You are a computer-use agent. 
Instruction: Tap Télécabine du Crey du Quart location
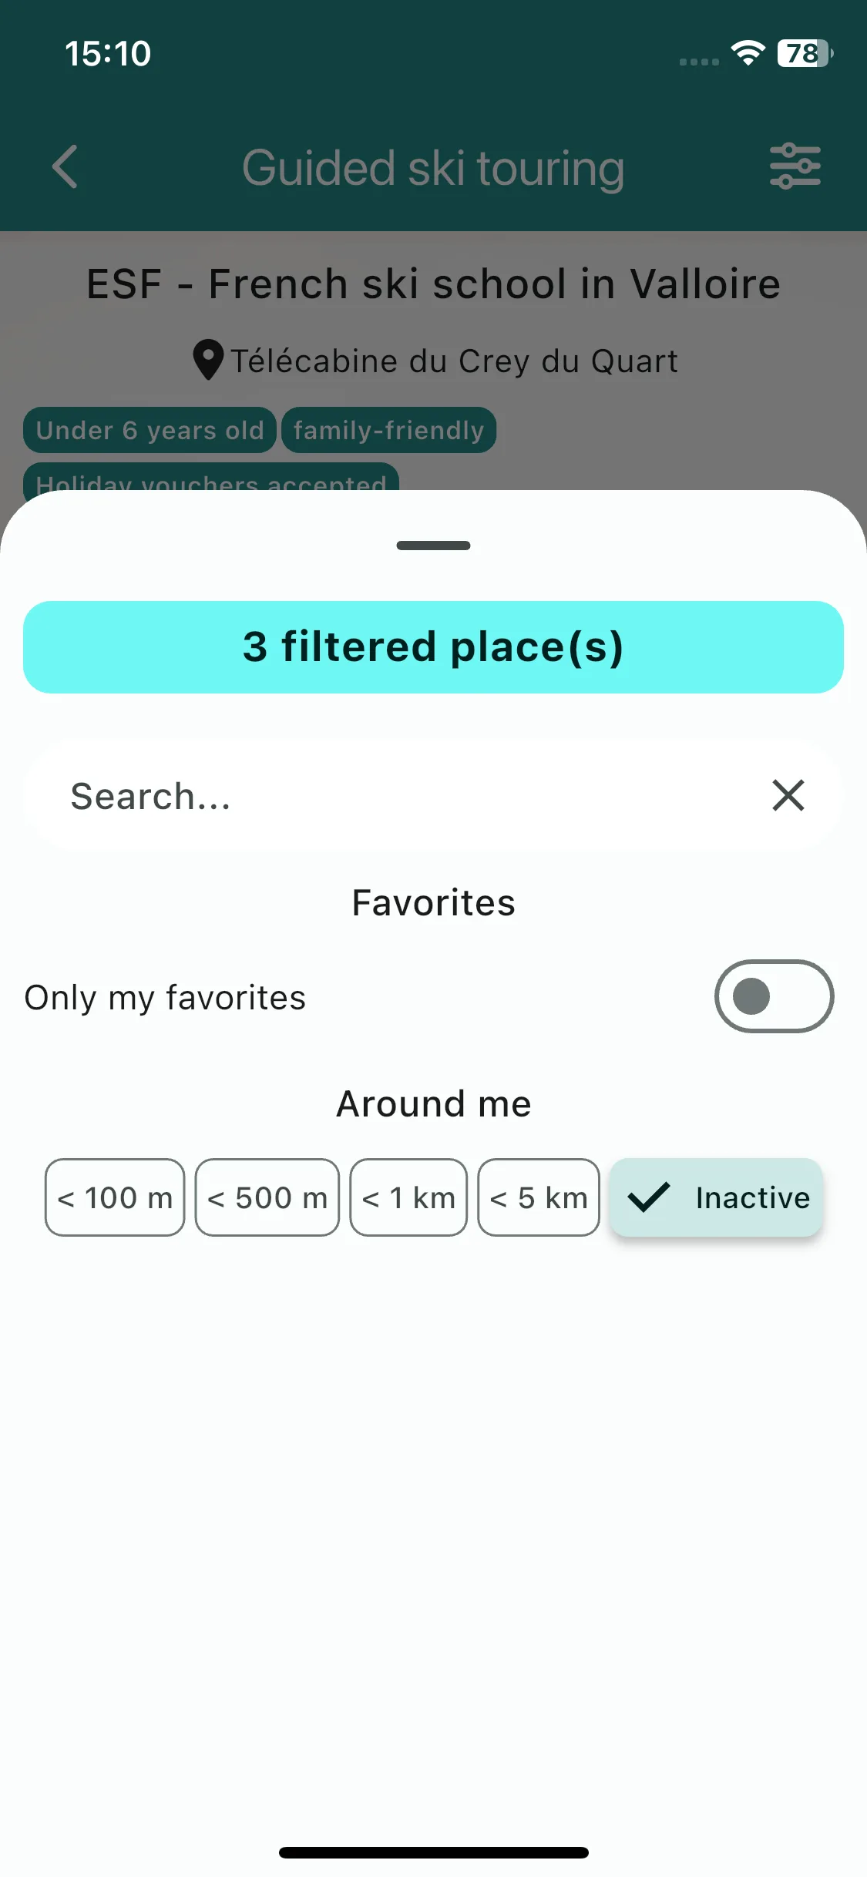(x=455, y=361)
